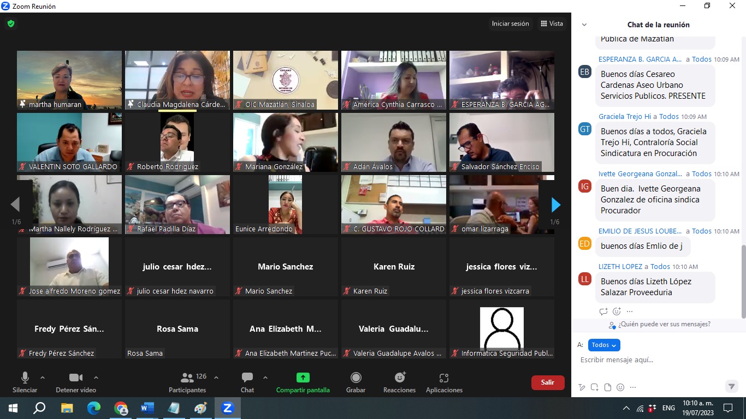
Task: Mute microphone with the Silenciar button
Action: (x=25, y=378)
